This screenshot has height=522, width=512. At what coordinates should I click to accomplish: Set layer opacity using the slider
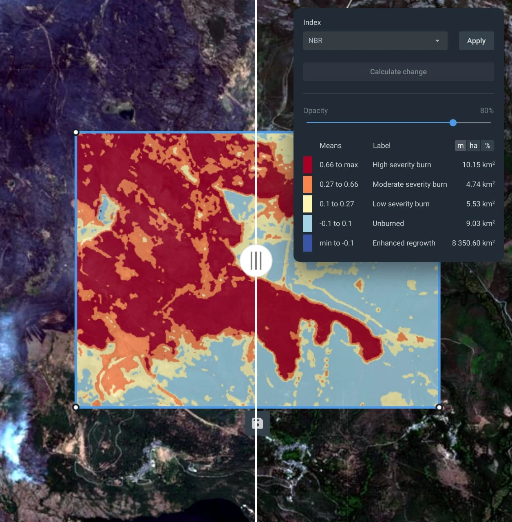point(453,122)
